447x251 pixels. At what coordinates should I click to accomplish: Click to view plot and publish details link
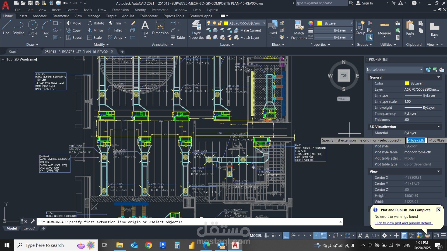[404, 223]
